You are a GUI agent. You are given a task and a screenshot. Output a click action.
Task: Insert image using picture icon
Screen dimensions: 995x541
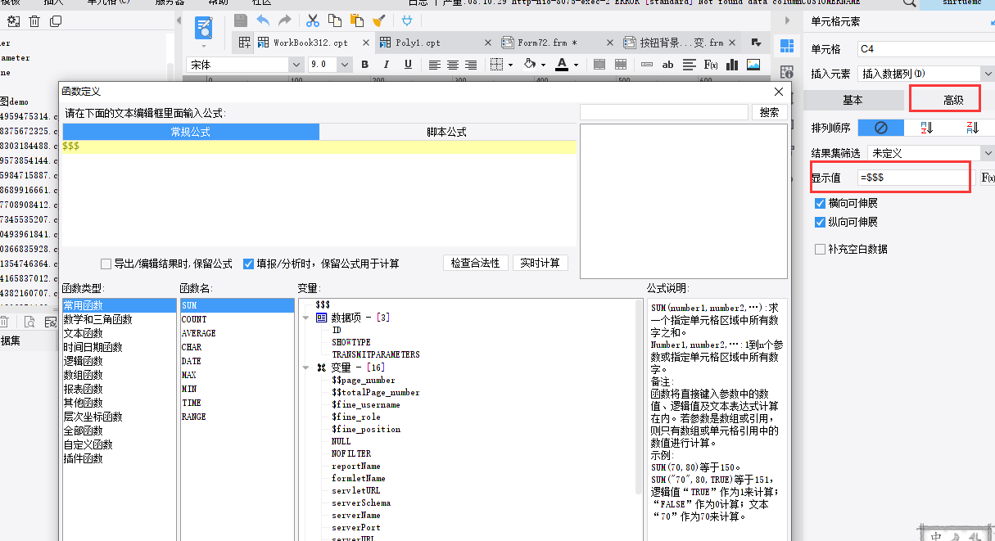click(x=753, y=65)
